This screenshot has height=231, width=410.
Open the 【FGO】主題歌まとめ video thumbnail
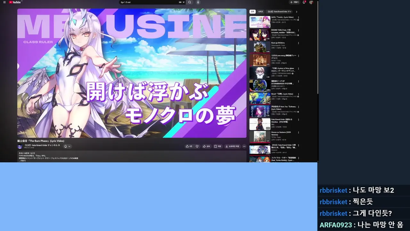tap(260, 150)
